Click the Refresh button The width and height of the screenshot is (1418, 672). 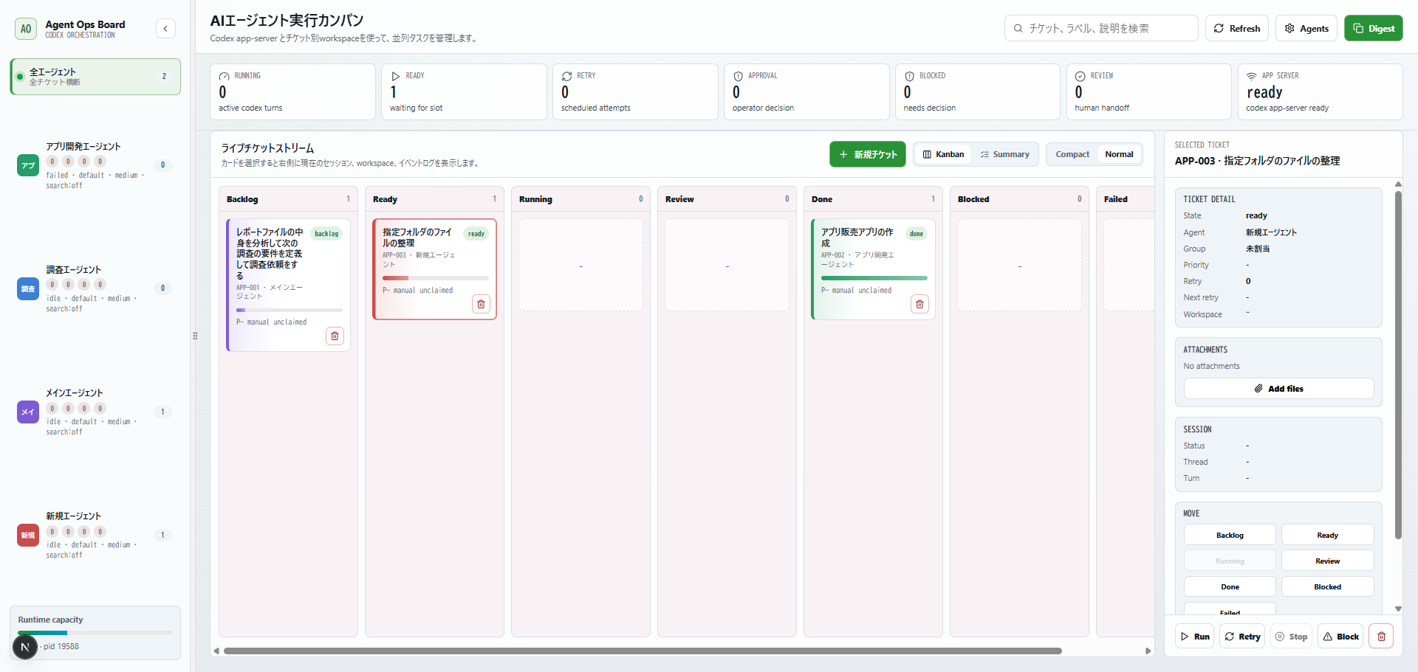pos(1237,29)
